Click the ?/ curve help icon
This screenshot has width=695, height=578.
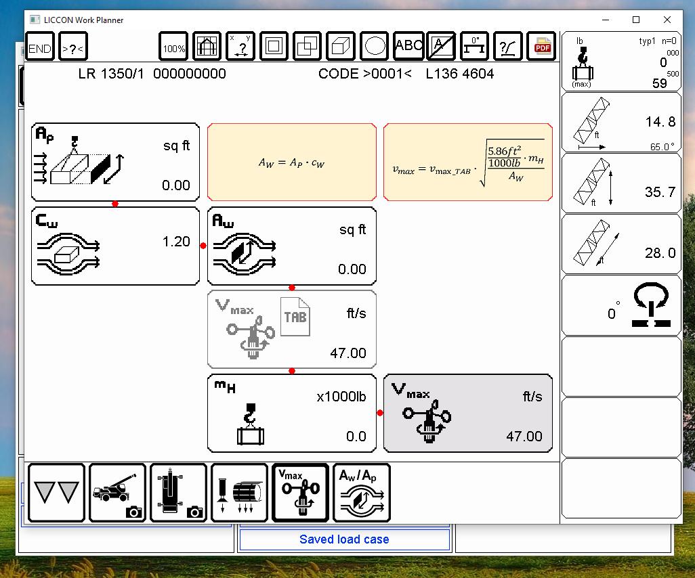pos(508,47)
